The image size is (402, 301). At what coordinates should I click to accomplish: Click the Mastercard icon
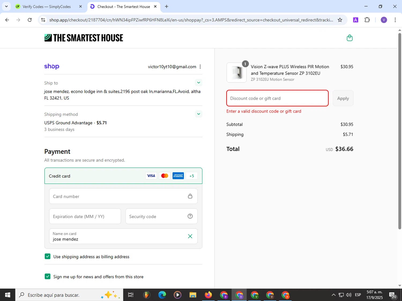point(165,176)
